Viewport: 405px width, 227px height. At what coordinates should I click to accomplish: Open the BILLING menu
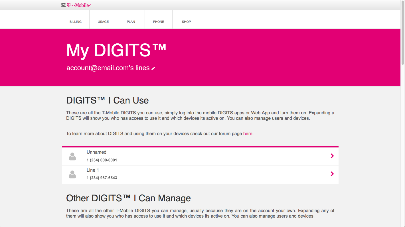click(76, 22)
